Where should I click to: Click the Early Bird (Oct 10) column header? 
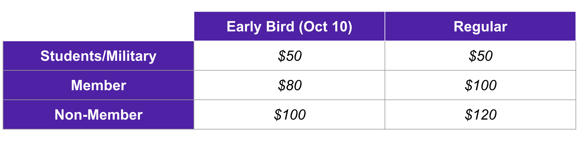[289, 27]
